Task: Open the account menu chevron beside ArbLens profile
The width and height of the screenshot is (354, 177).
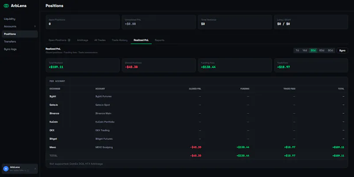Action: click(x=35, y=169)
